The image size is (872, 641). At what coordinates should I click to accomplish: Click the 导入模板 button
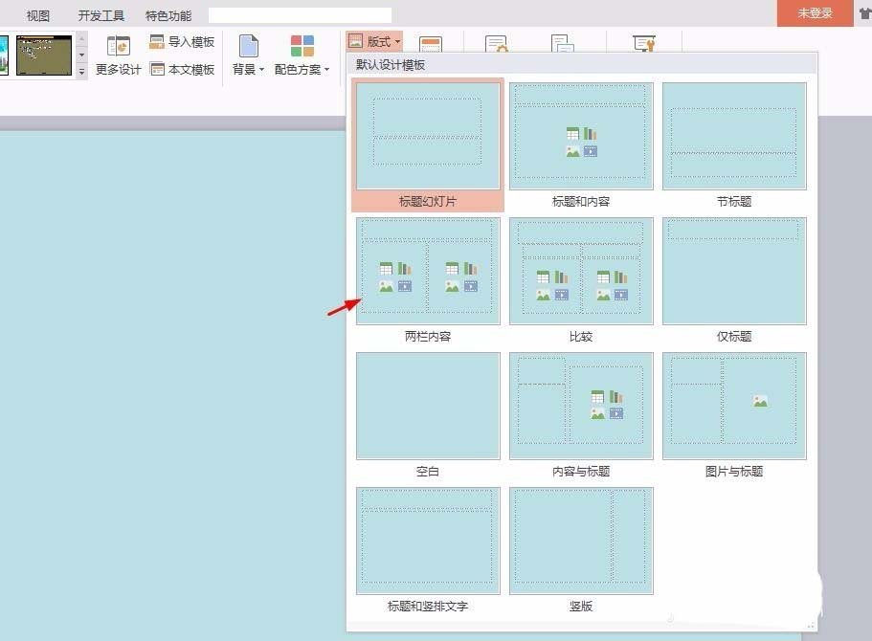[182, 42]
